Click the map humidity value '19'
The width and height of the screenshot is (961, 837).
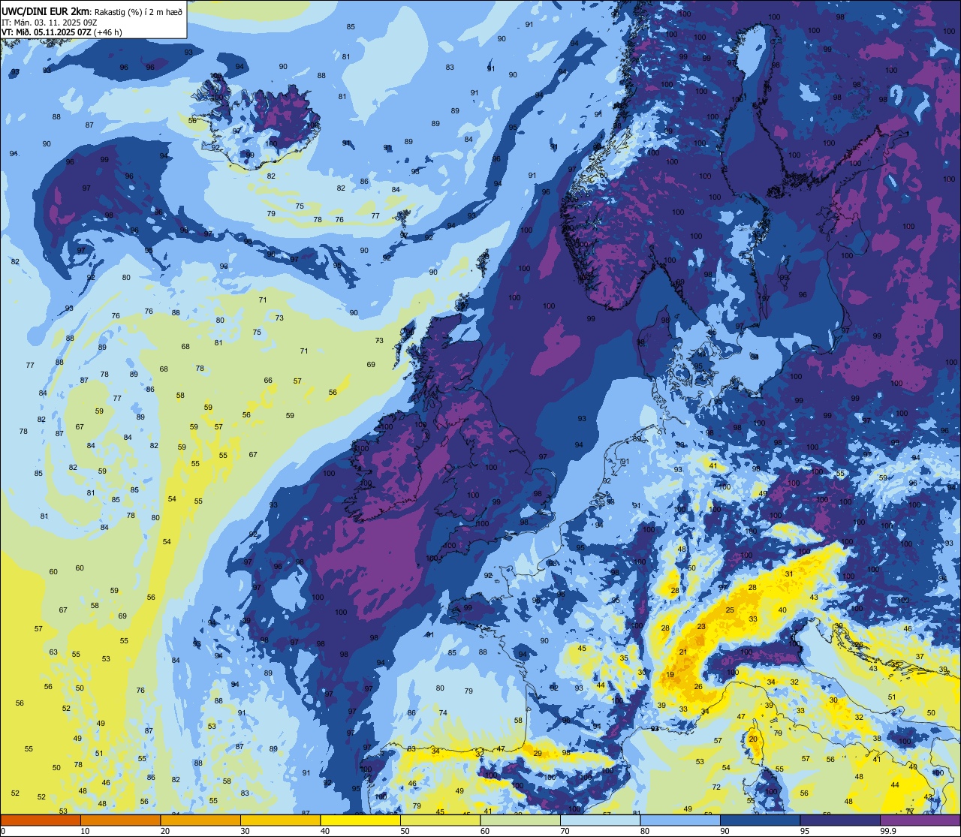click(x=670, y=675)
